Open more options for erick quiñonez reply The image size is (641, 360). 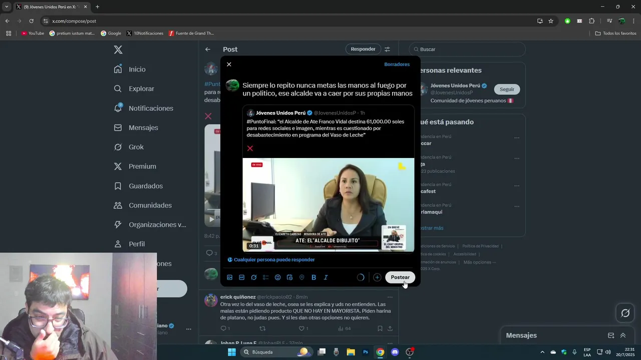point(390,297)
